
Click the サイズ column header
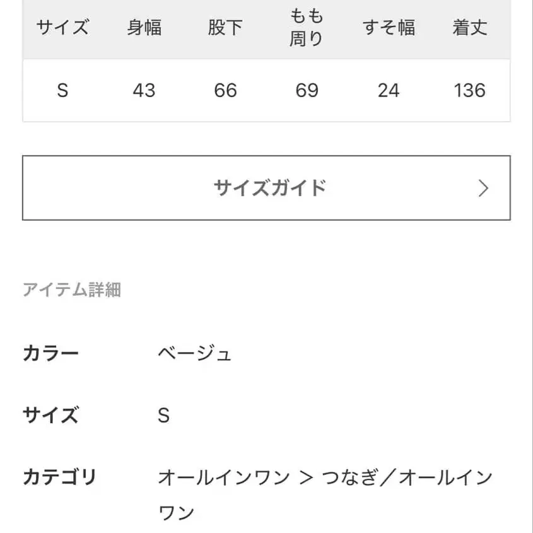(x=62, y=28)
